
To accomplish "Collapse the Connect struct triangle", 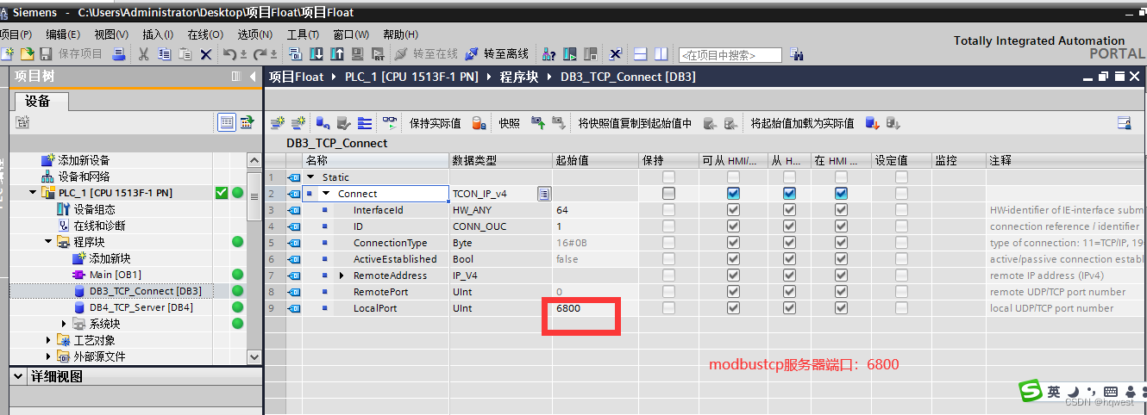I will (326, 194).
